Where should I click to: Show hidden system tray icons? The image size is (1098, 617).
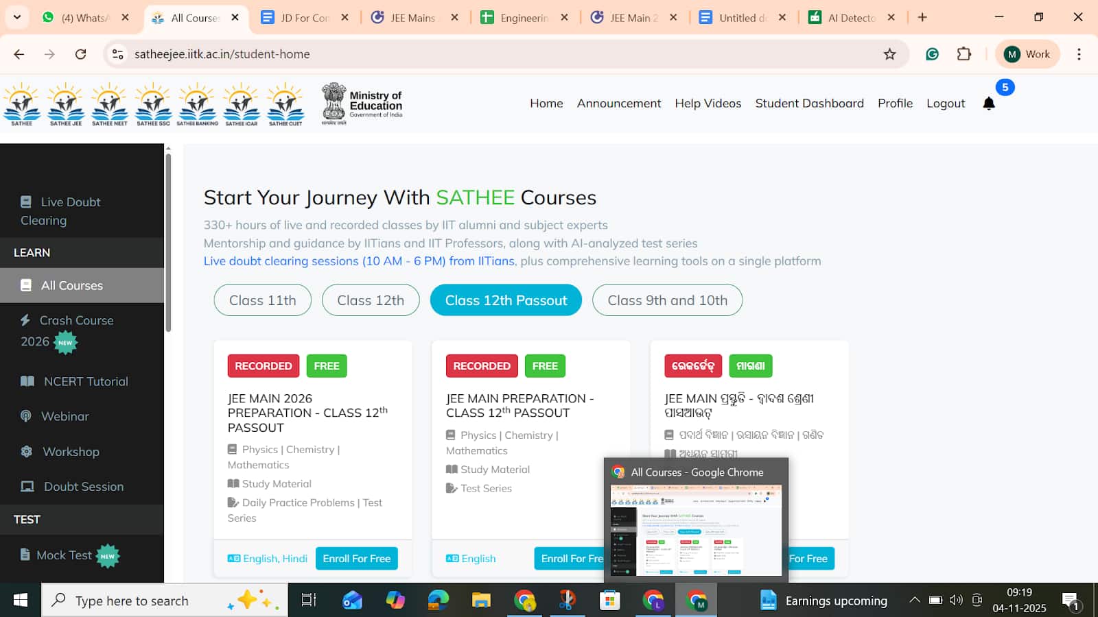coord(914,601)
